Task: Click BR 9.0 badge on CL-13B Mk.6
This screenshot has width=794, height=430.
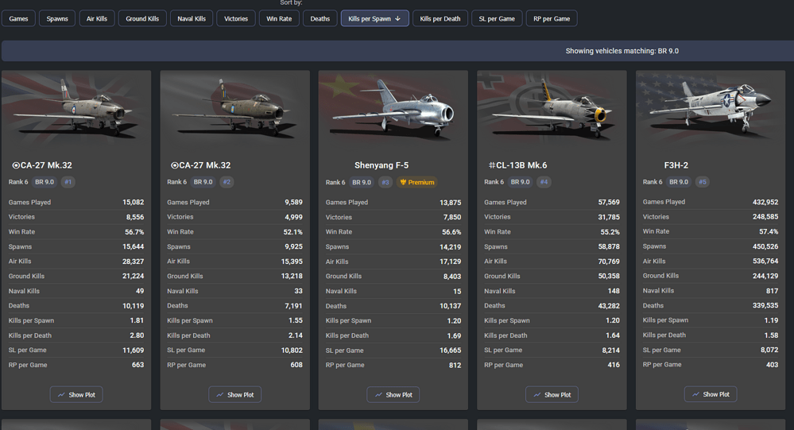Action: (520, 182)
